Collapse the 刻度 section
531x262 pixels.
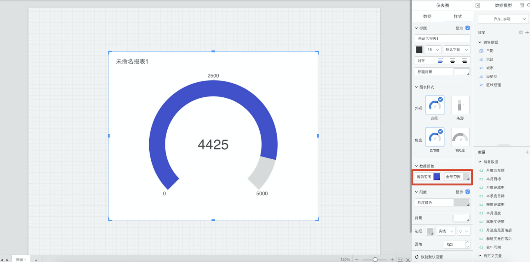(x=416, y=192)
